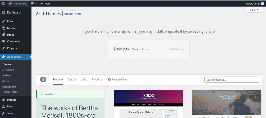Switch to the Popular themes tab
266x118 pixels.
[x=72, y=80]
